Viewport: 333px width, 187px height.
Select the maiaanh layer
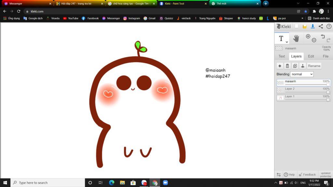(303, 82)
